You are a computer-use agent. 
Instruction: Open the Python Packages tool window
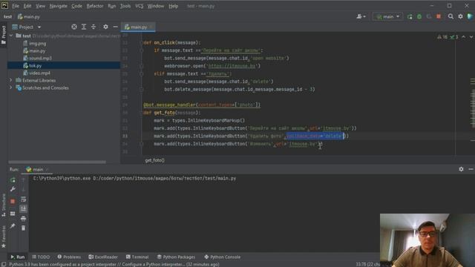pos(176,257)
